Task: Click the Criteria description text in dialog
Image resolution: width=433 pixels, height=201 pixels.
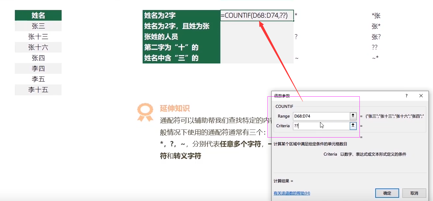Action: 365,154
